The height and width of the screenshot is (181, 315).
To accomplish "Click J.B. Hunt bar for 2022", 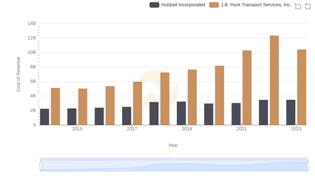I will [274, 80].
